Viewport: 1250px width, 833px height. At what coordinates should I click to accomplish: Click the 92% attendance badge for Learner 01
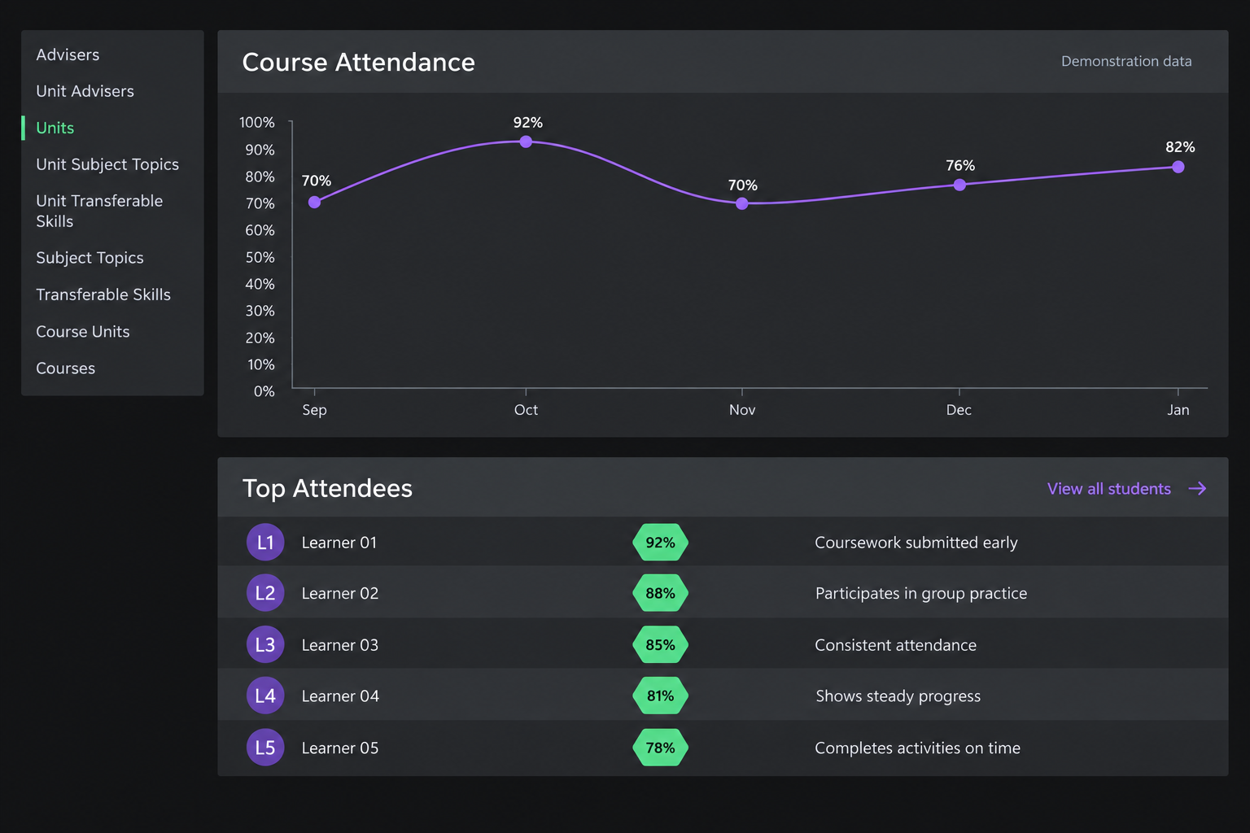click(661, 543)
